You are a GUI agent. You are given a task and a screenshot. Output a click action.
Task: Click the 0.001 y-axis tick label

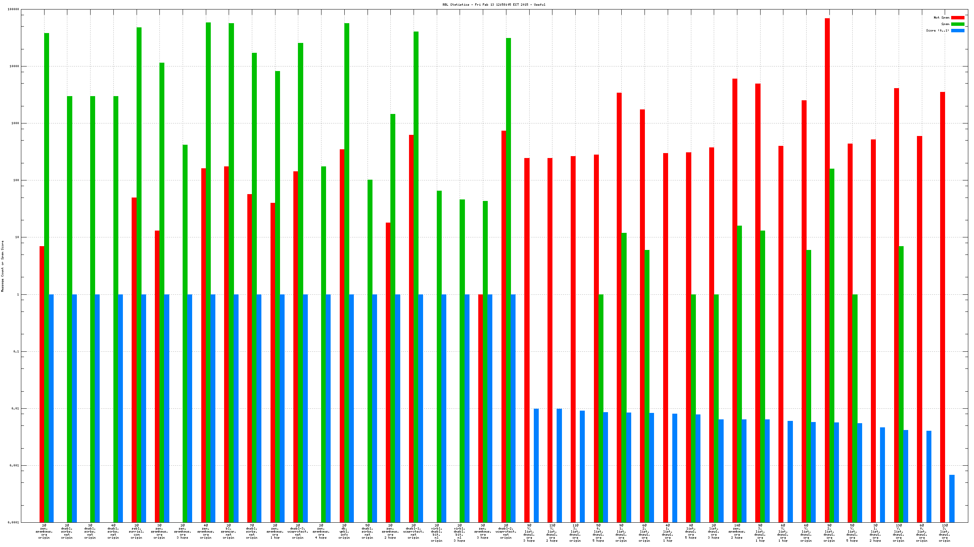click(x=14, y=465)
